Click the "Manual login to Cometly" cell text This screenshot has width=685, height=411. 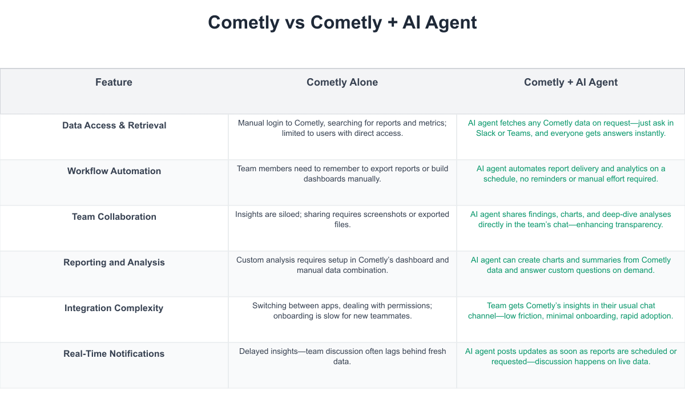pyautogui.click(x=342, y=128)
